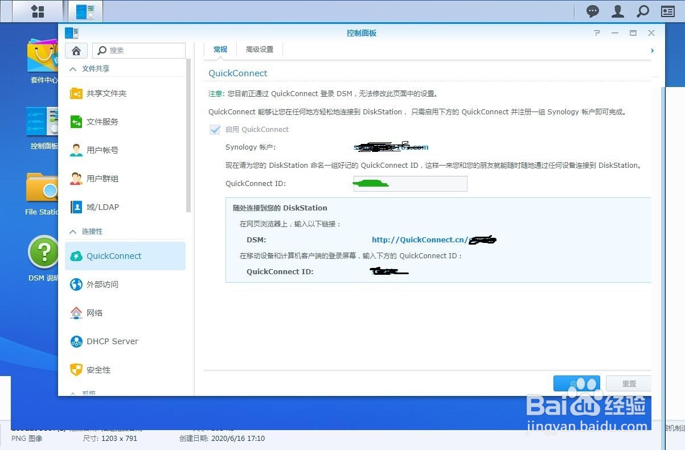685x450 pixels.
Task: Click the QuickConnect ID input field
Action: click(x=410, y=184)
